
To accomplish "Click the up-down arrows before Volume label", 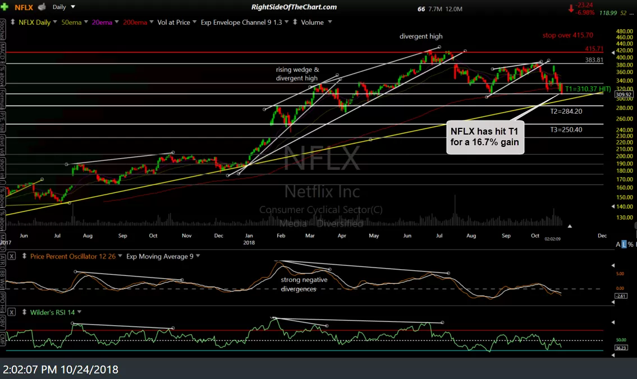I will (x=295, y=22).
